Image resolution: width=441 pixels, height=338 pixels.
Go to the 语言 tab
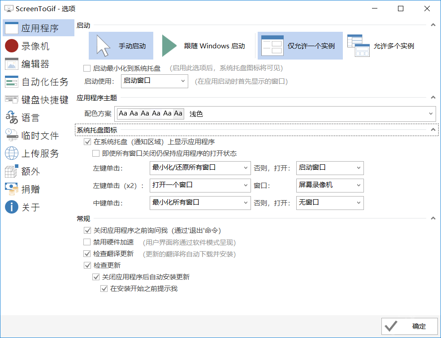tap(38, 117)
